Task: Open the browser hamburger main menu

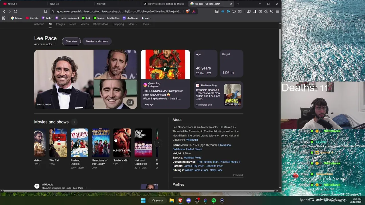Action: (277, 11)
